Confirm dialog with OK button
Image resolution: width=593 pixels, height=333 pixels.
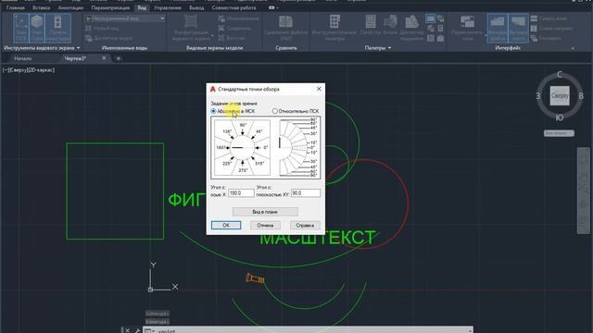[x=226, y=225]
